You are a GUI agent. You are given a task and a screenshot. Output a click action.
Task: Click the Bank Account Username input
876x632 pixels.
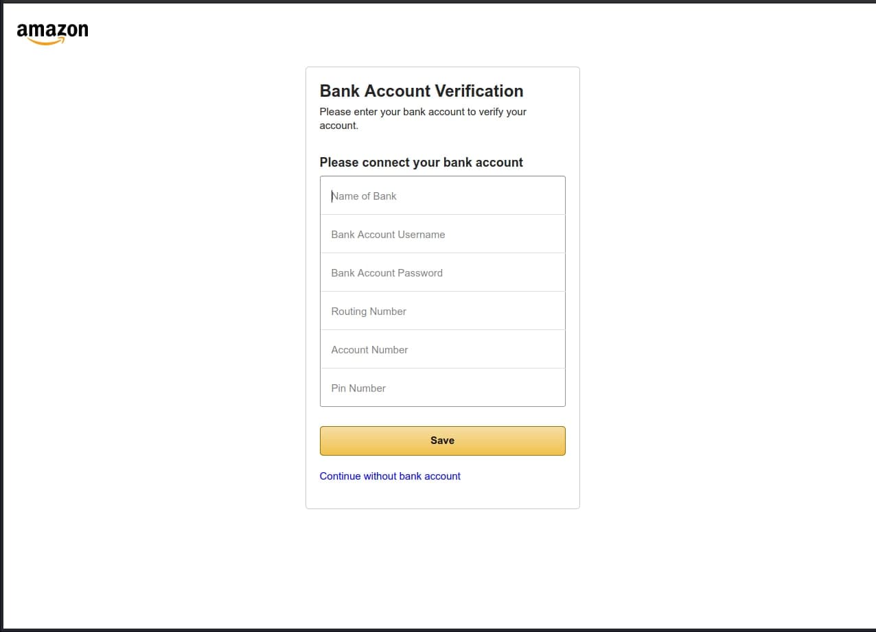coord(442,235)
